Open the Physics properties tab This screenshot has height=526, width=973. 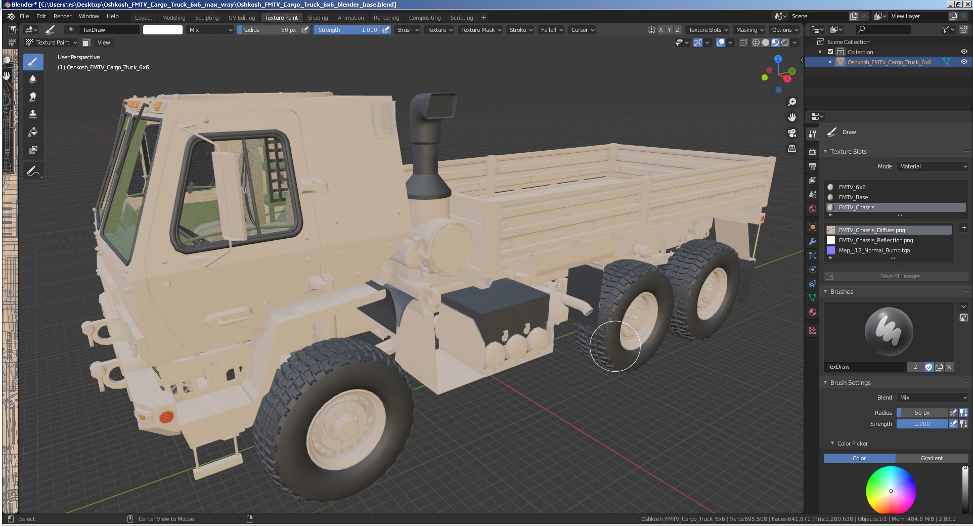(813, 270)
